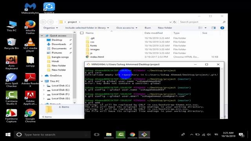Expand OneDrive in navigation pane

pyautogui.click(x=42, y=76)
